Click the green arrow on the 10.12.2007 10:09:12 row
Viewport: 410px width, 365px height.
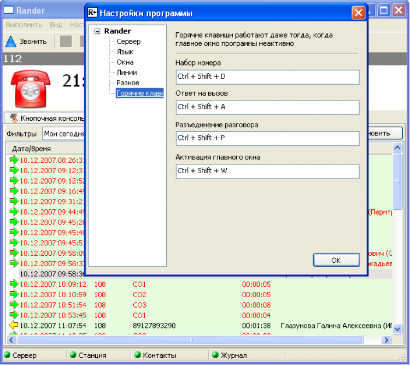pyautogui.click(x=14, y=284)
